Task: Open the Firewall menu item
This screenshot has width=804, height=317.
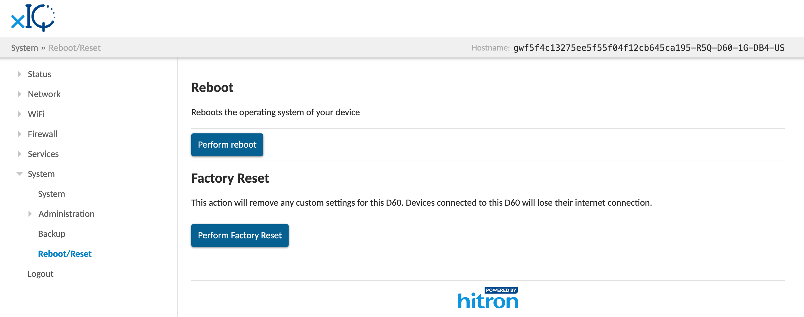Action: (x=42, y=134)
